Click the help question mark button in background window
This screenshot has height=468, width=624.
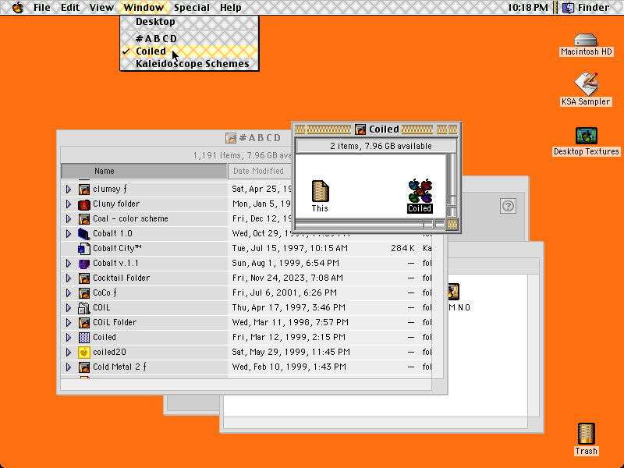point(508,206)
